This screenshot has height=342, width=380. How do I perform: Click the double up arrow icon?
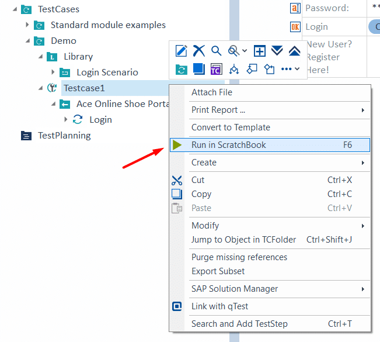pos(294,51)
